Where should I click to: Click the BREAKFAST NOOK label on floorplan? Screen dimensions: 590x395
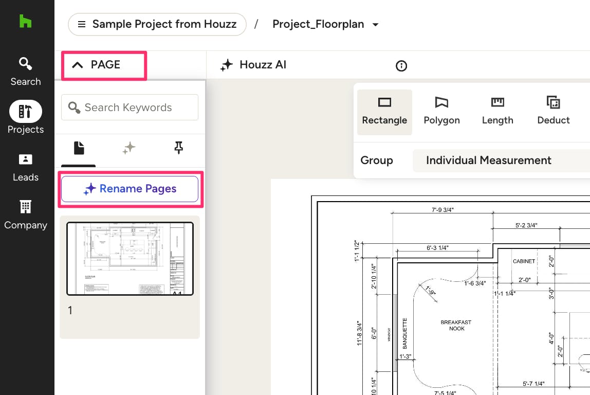456,326
